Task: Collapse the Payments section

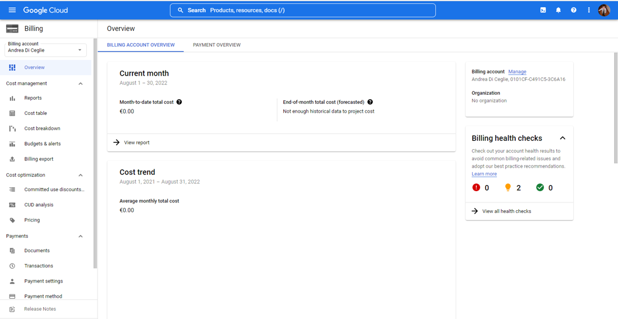Action: [80, 237]
